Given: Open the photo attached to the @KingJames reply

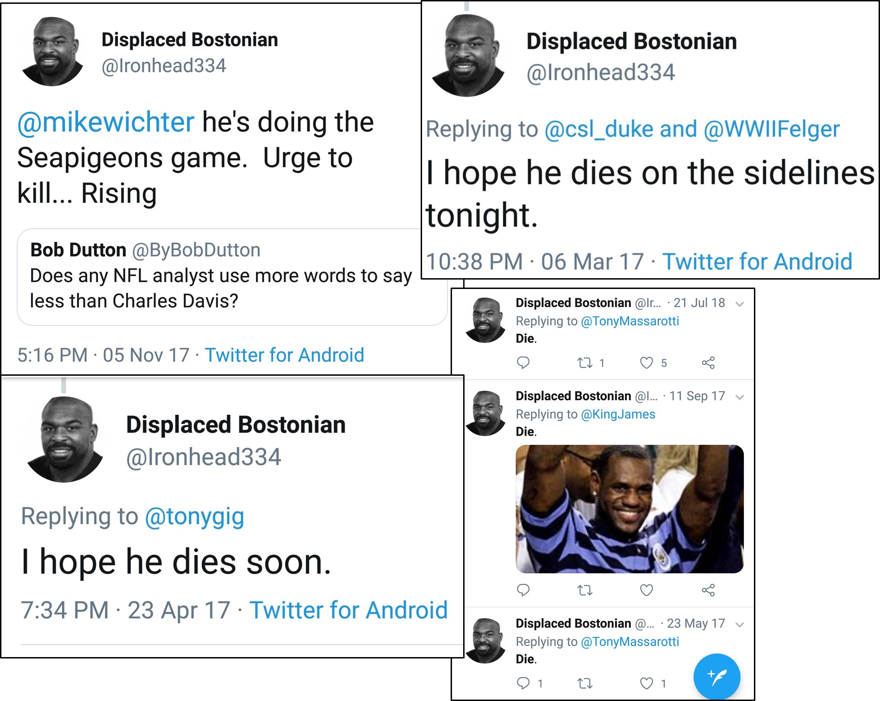Looking at the screenshot, I should tap(629, 509).
